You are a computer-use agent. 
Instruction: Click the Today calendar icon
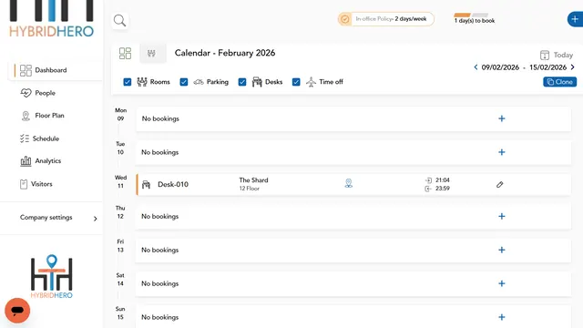[x=545, y=55]
